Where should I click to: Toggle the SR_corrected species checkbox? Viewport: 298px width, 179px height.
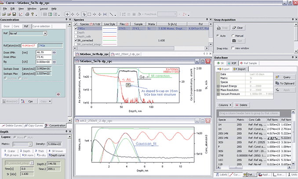pyautogui.click(x=76, y=40)
